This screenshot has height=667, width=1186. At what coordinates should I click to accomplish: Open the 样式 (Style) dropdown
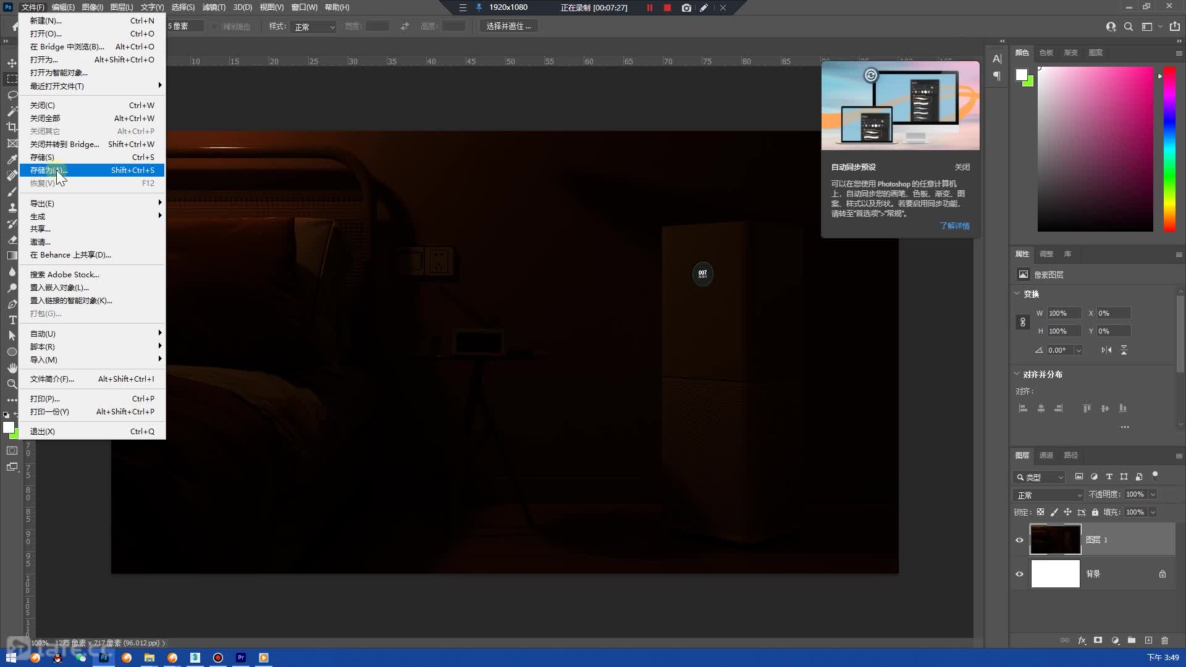pos(313,27)
